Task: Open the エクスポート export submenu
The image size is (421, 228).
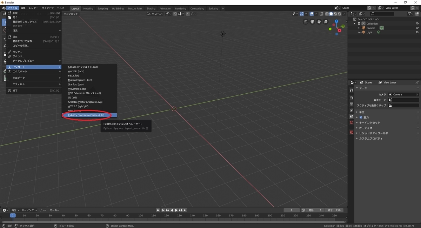Action: click(34, 71)
